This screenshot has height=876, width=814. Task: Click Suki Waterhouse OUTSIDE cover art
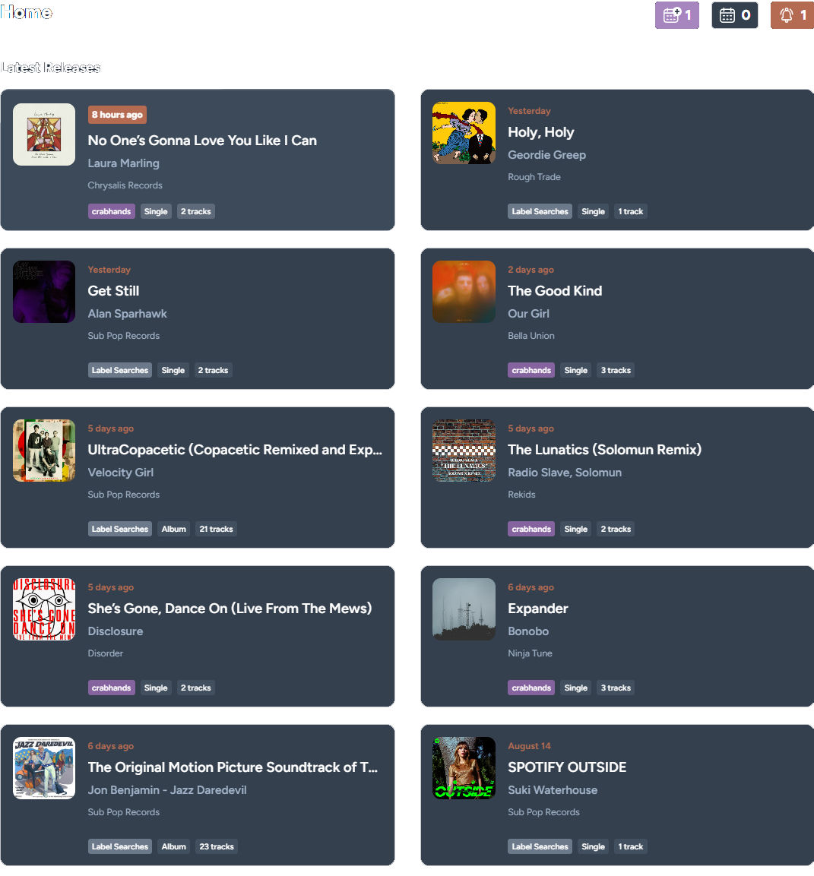[x=464, y=767]
